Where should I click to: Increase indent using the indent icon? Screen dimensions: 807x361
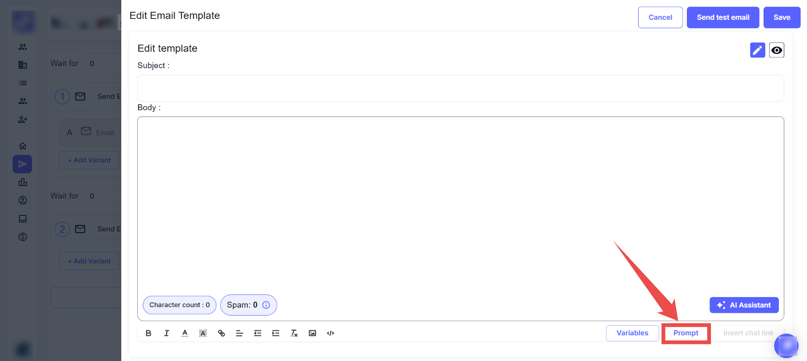pos(276,333)
